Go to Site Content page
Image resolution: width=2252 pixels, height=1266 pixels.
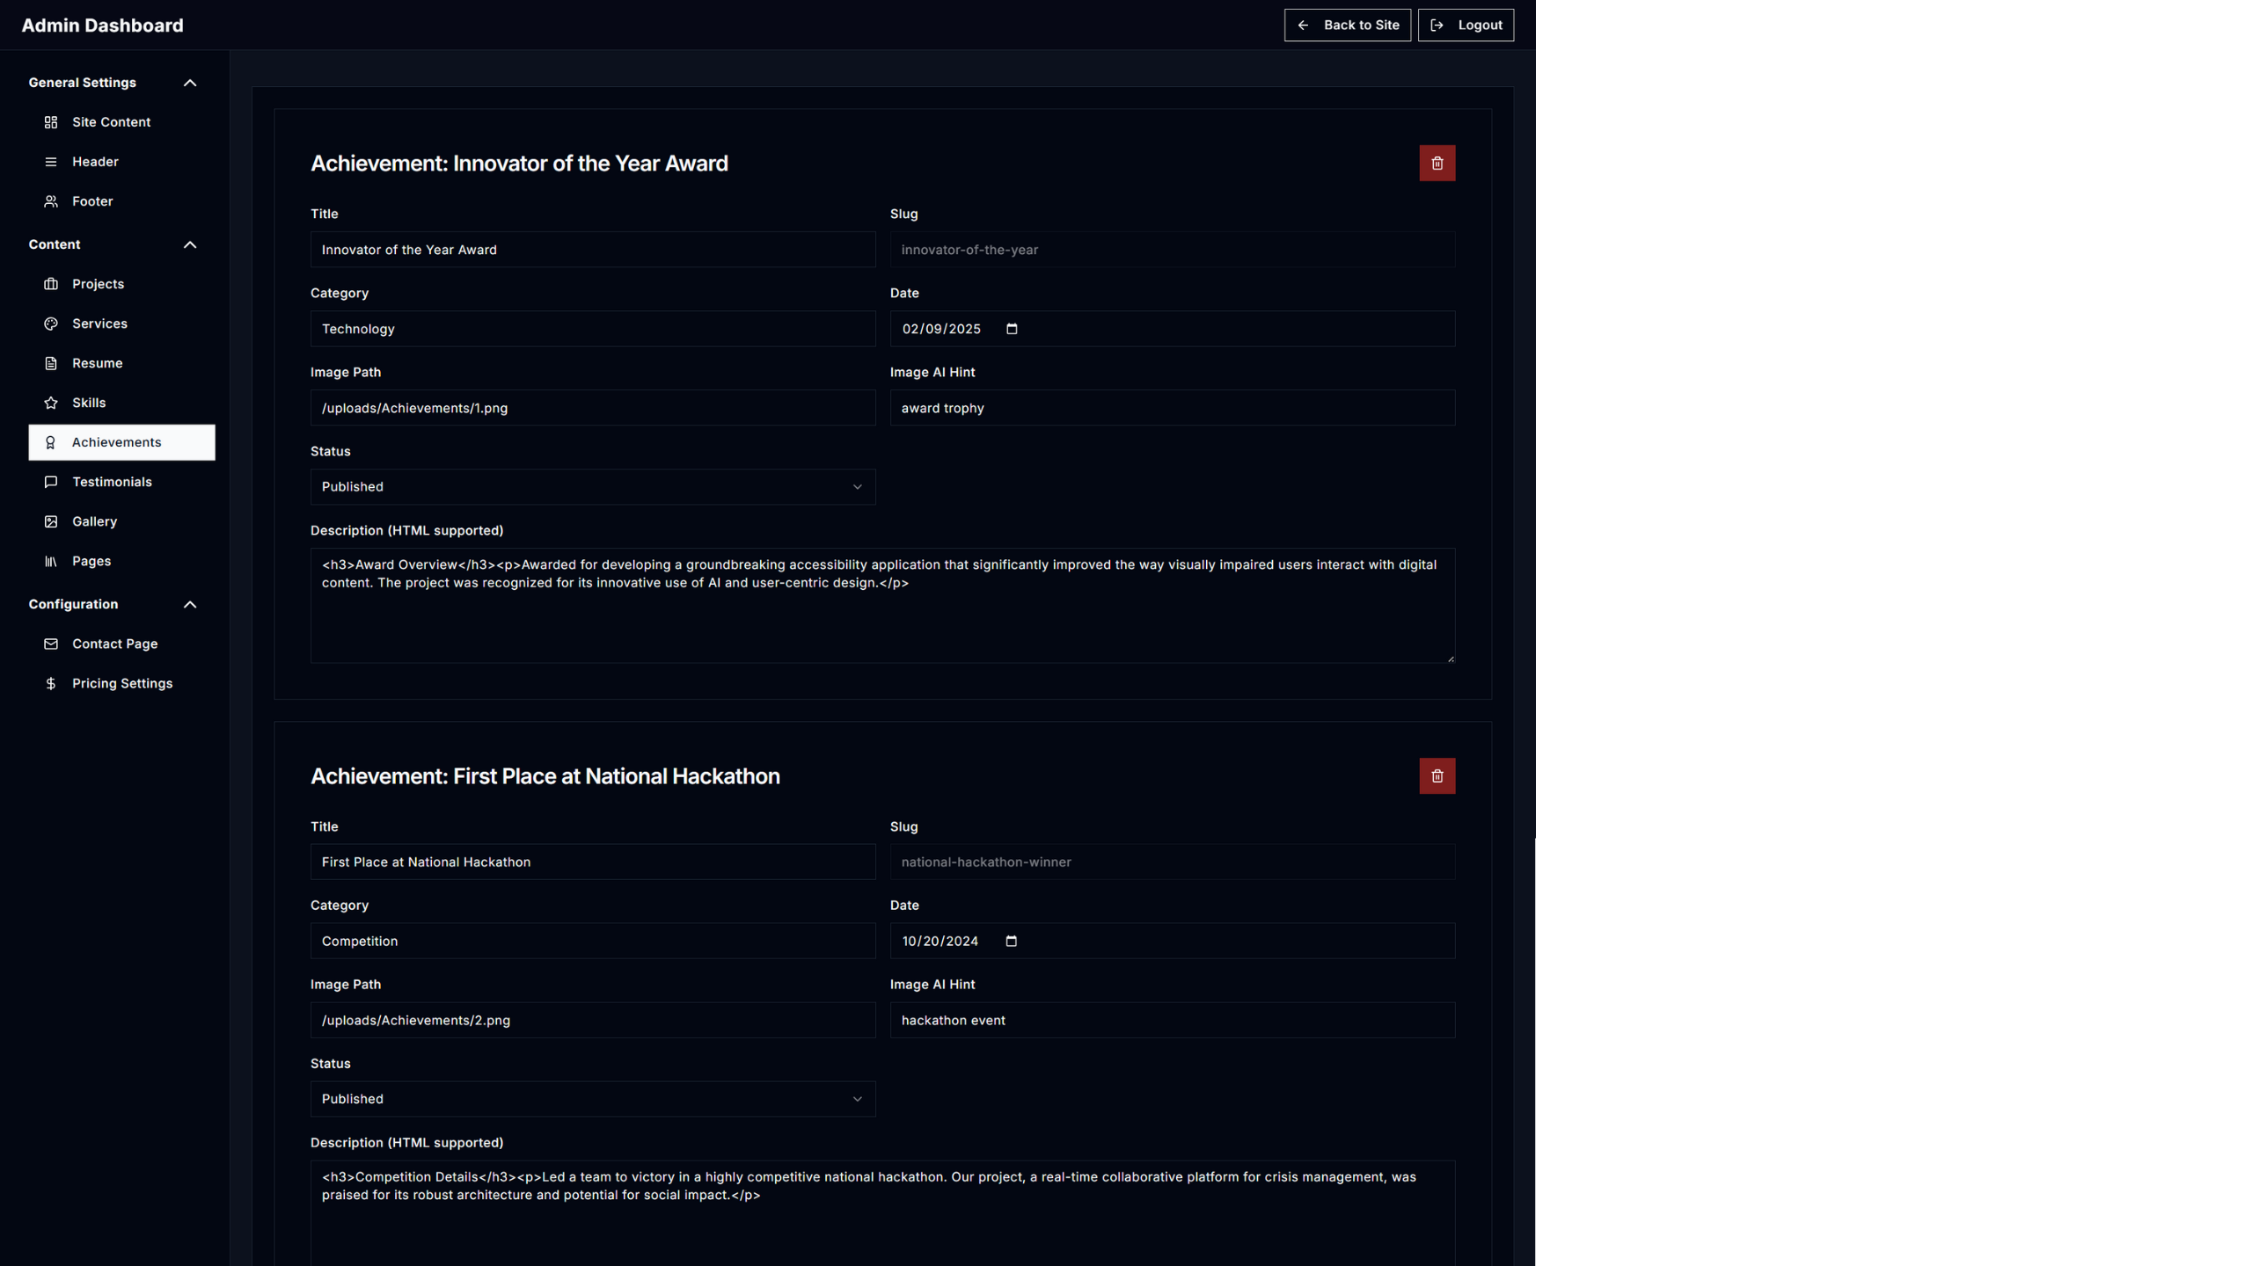111,122
